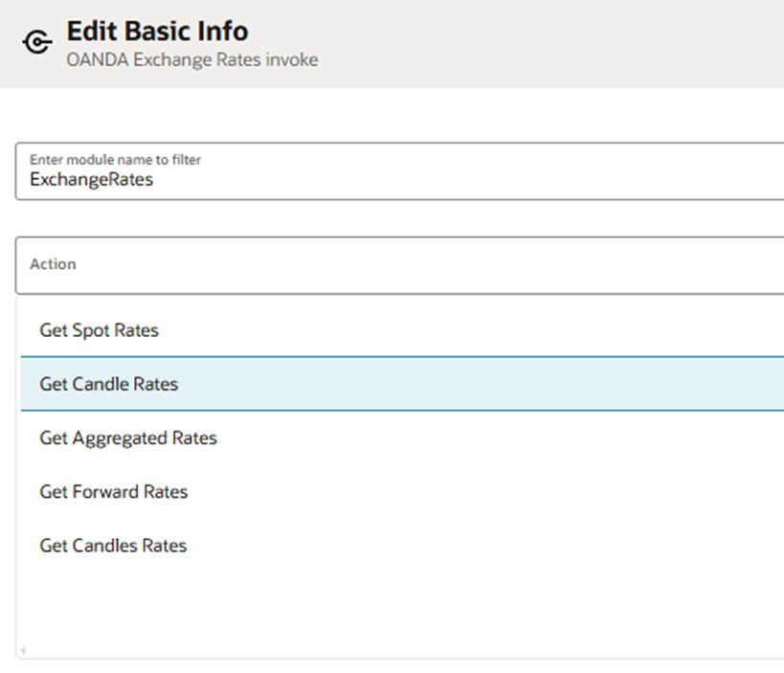Pick Get Aggregated Rates from list
This screenshot has height=673, width=784.
point(128,438)
